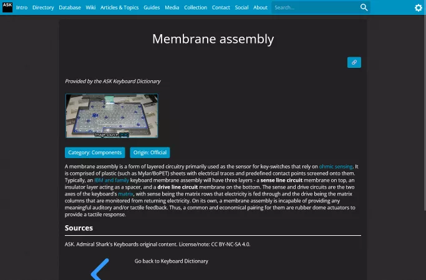Click the Category: Components button

tap(95, 152)
